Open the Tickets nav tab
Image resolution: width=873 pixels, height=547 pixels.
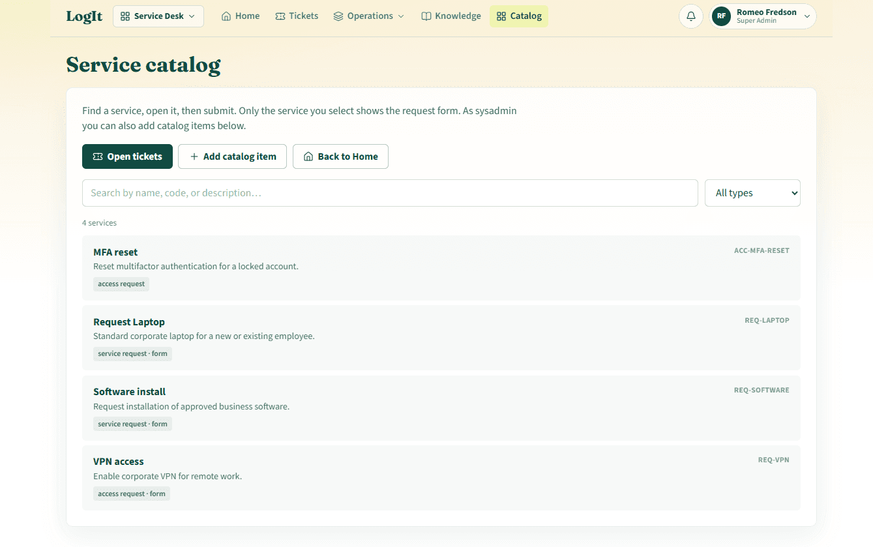[297, 16]
